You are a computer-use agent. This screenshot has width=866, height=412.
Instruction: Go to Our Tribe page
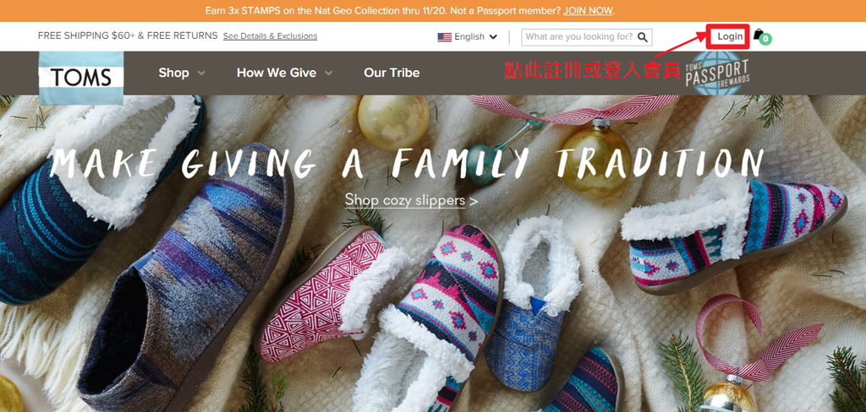(x=392, y=73)
